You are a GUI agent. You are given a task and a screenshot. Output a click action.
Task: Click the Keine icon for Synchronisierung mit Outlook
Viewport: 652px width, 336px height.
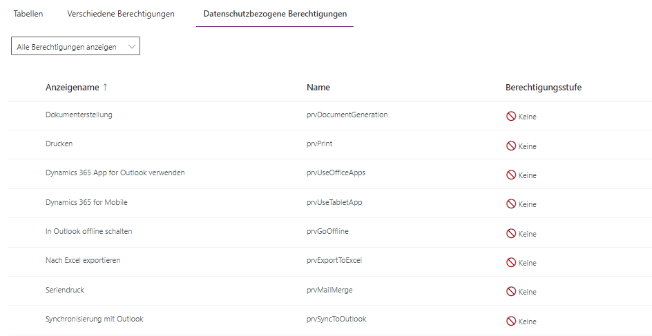(x=511, y=322)
